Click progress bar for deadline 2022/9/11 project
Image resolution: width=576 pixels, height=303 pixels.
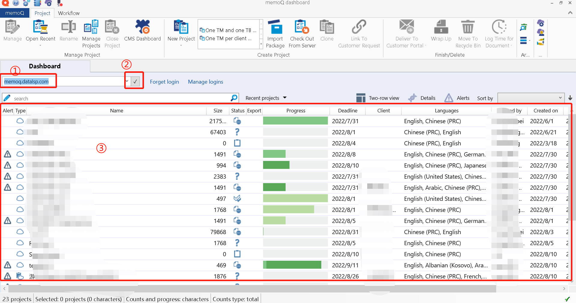click(295, 265)
